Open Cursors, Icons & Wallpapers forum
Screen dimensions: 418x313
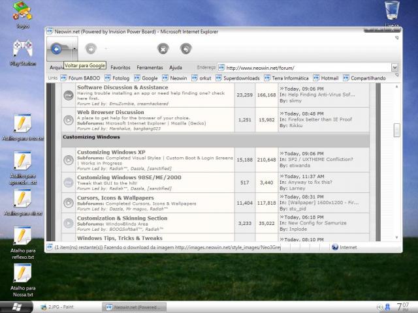click(116, 198)
